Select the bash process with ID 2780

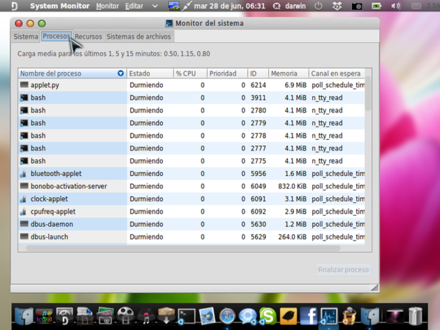tap(191, 110)
